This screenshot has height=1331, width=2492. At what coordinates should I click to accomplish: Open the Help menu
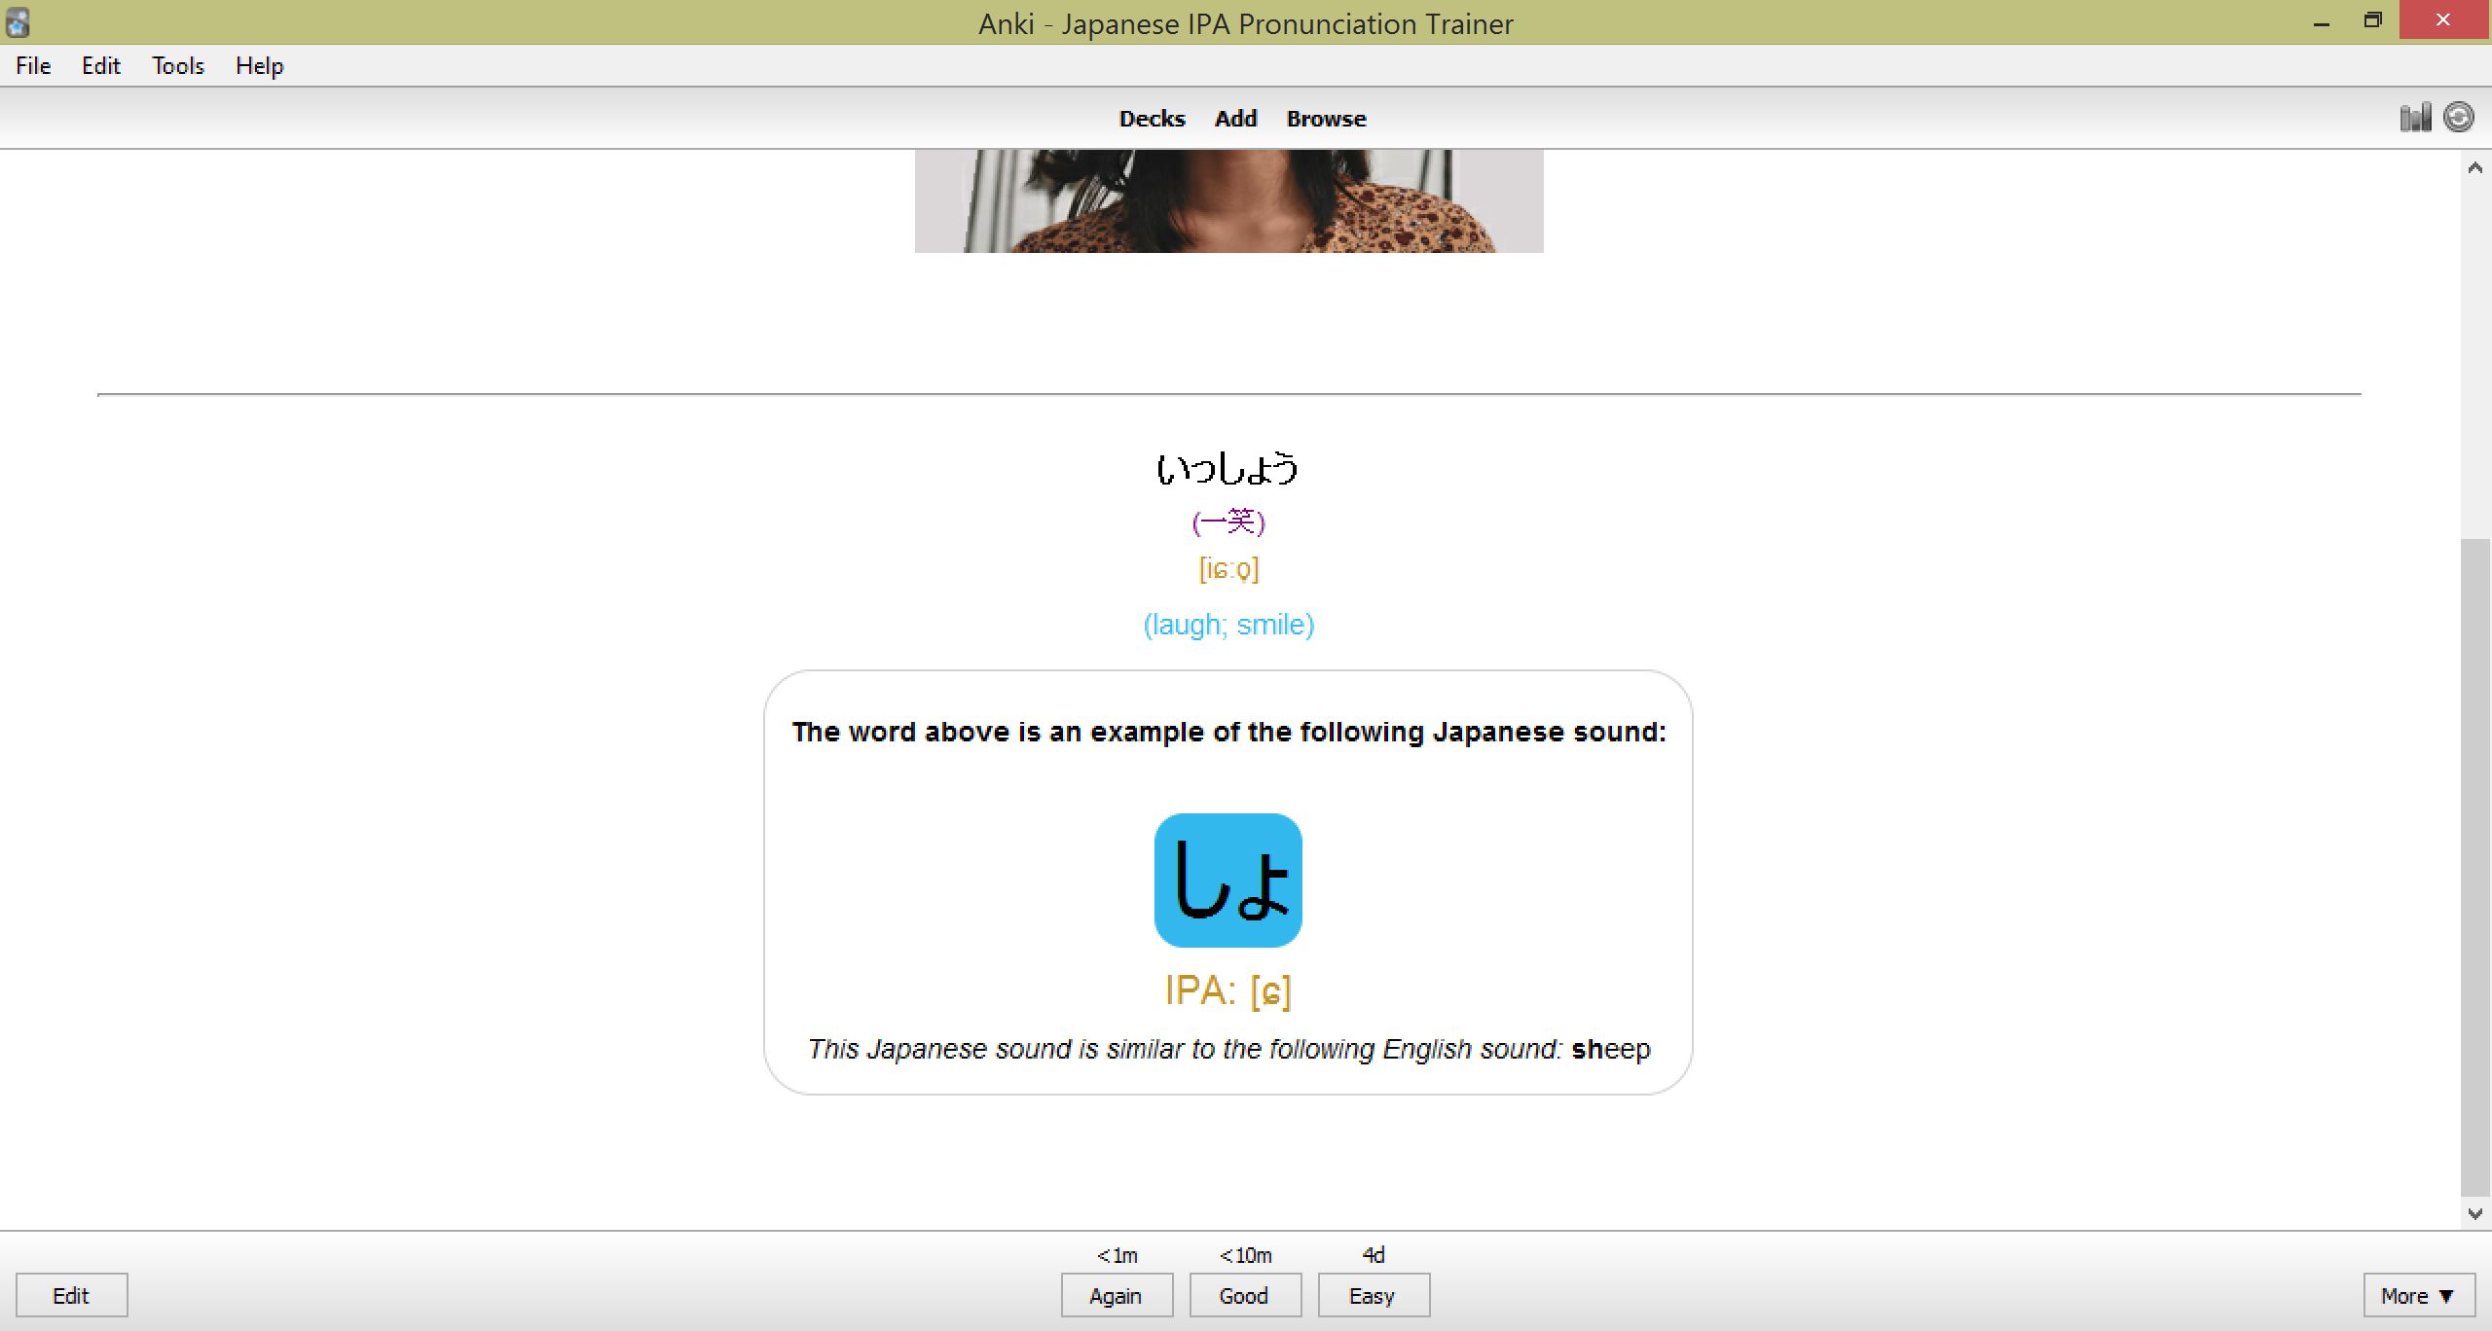[x=259, y=66]
